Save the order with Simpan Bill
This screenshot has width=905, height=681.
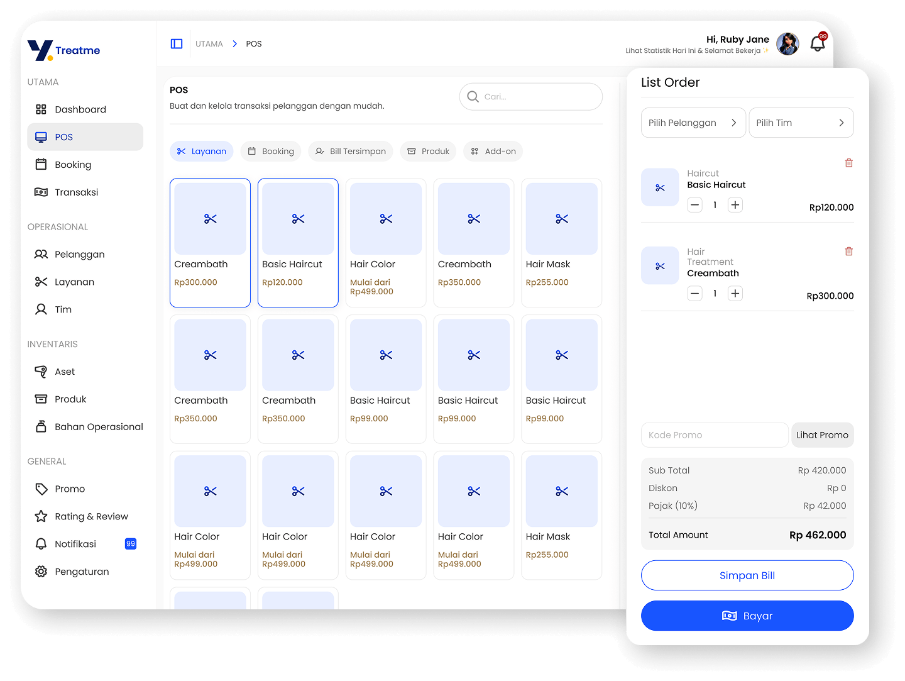click(747, 575)
